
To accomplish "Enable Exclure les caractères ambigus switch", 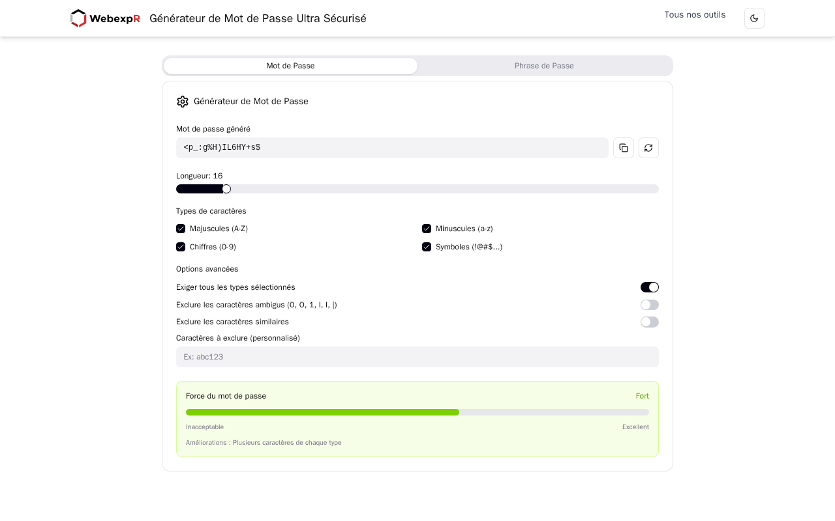I will (x=650, y=305).
